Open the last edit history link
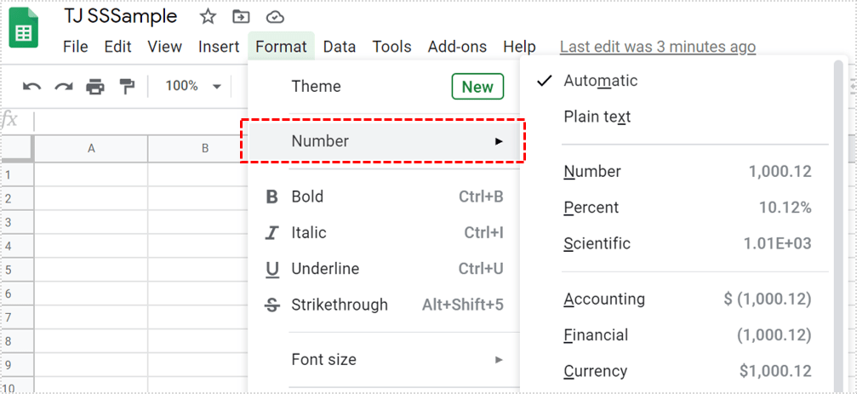Screen dimensions: 857x394 tap(657, 47)
